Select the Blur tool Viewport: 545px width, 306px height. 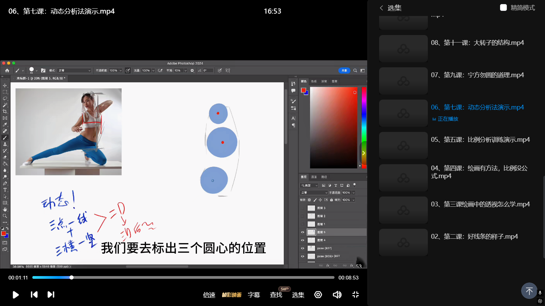pyautogui.click(x=5, y=170)
